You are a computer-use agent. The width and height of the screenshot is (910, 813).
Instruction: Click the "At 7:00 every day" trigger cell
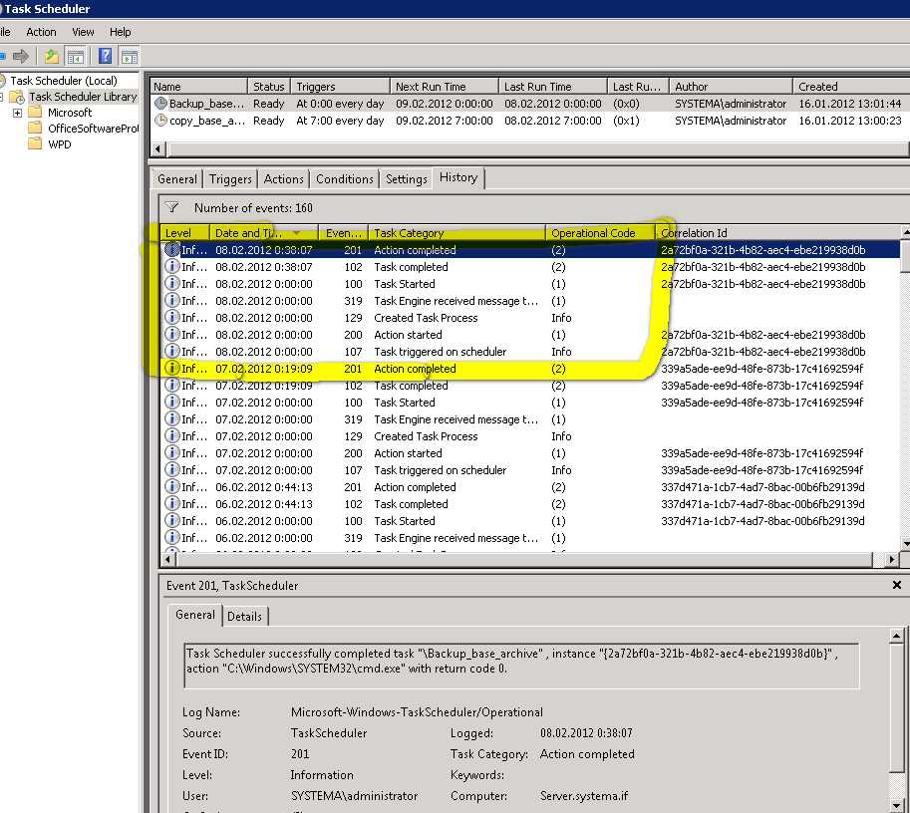(x=340, y=121)
